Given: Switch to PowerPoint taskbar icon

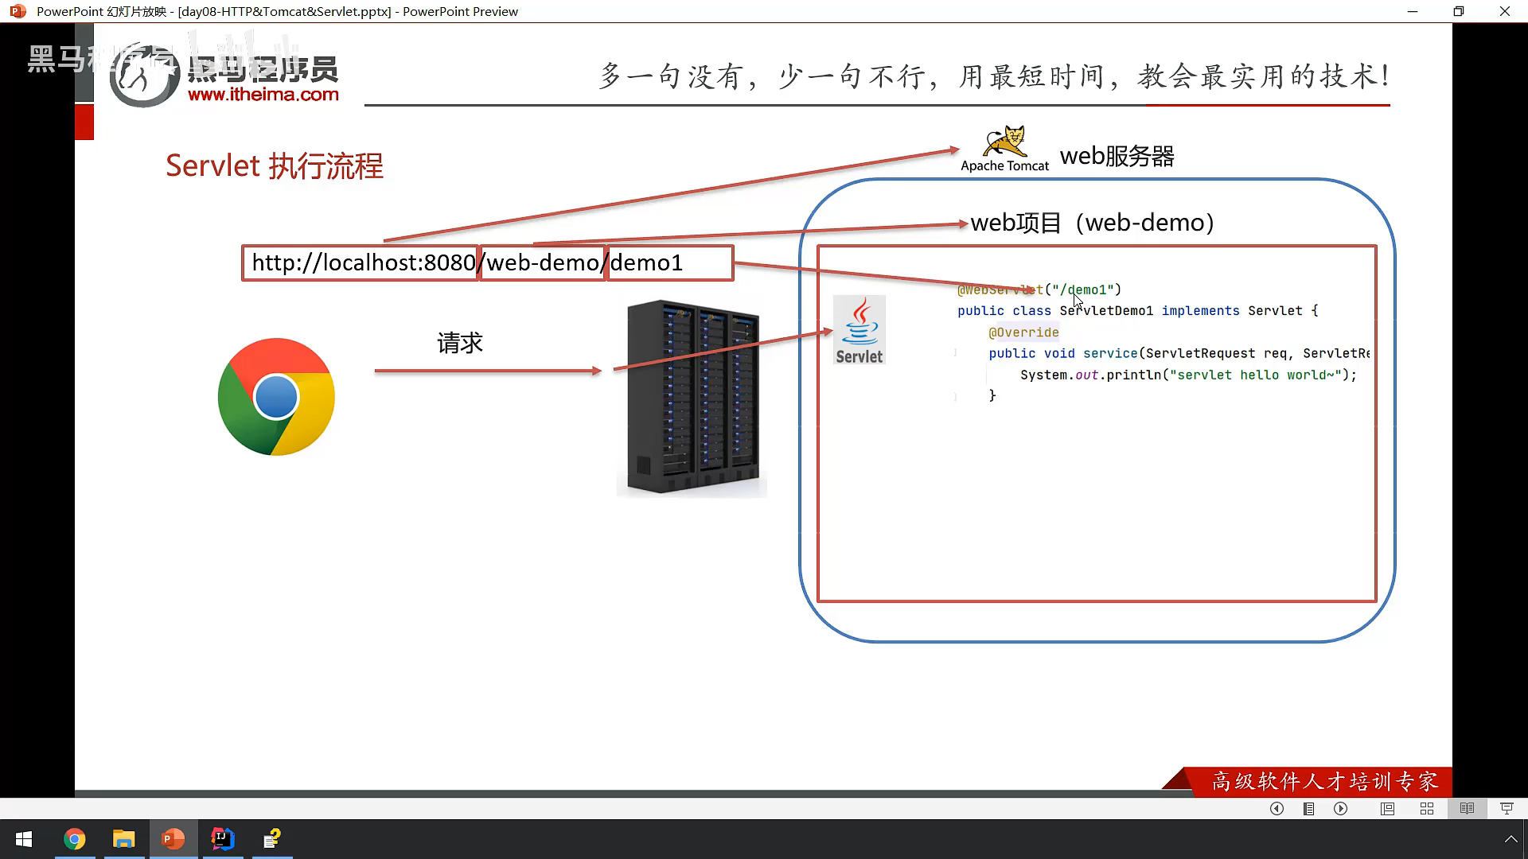Looking at the screenshot, I should [173, 839].
